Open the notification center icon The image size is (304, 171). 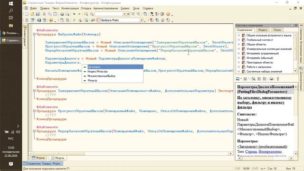11,164
